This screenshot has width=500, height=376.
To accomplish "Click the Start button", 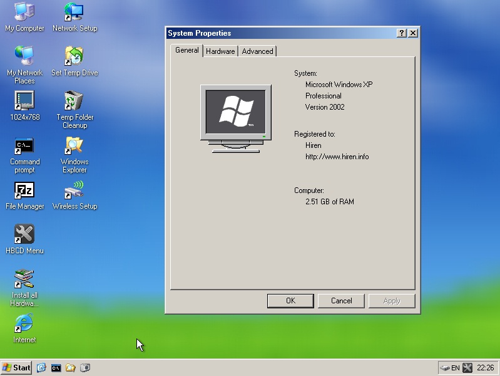I will (x=16, y=368).
